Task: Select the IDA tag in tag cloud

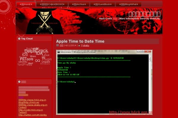Action: (39, 53)
